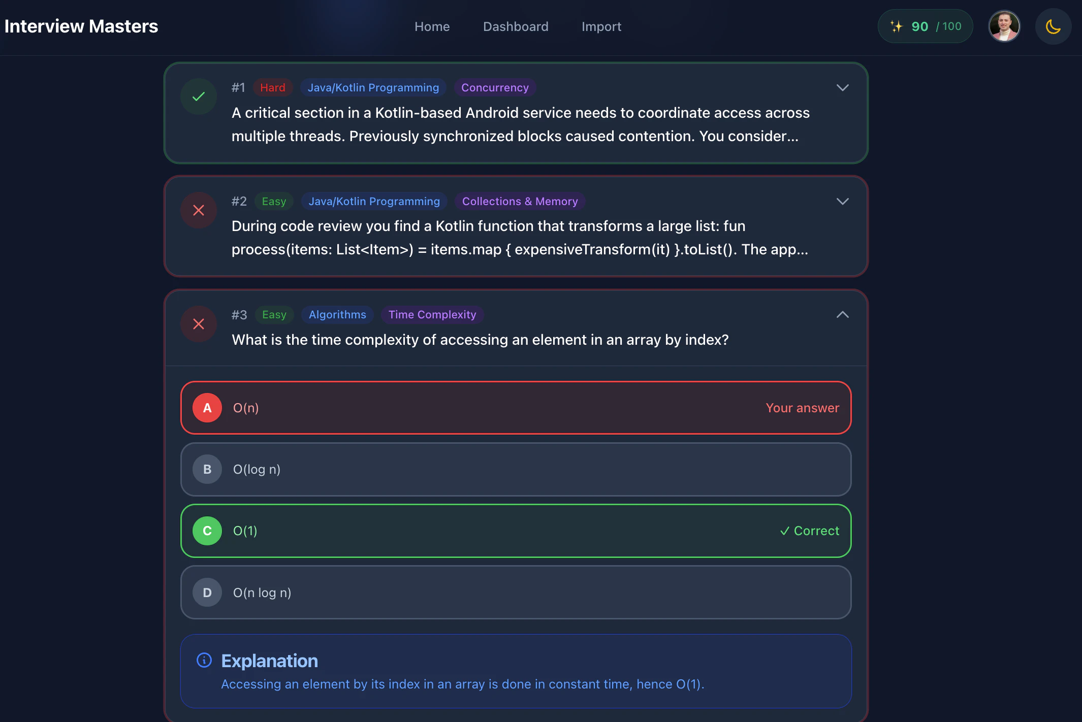Screen dimensions: 1082x722
Task: Open the Dashboard page
Action: point(516,26)
